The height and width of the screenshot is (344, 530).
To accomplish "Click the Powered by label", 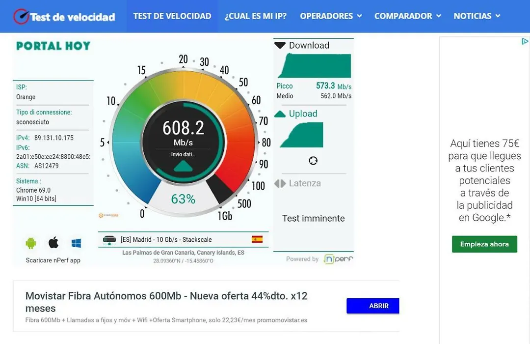I will [x=302, y=259].
